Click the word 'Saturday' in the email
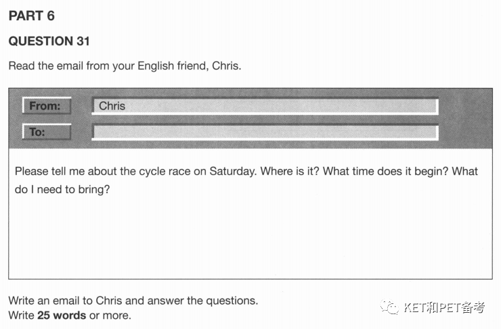 233,172
